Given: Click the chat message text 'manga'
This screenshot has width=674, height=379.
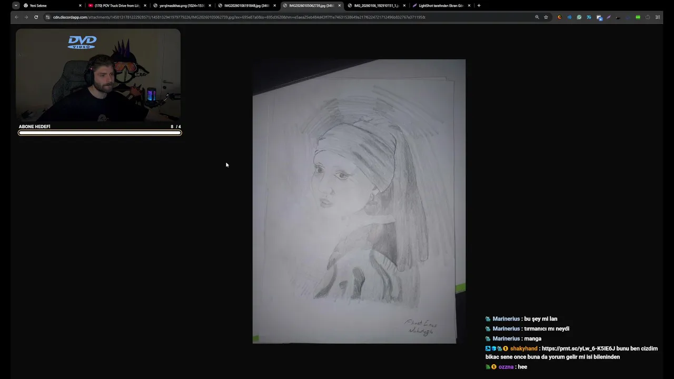Looking at the screenshot, I should 533,339.
